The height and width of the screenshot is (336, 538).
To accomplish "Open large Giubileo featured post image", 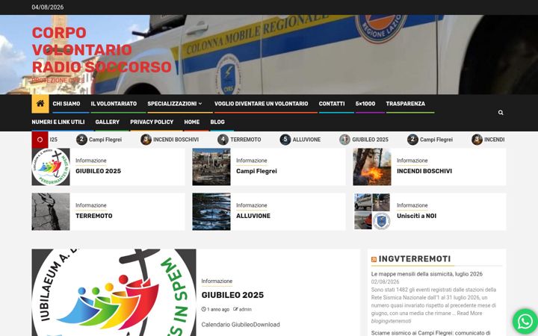I will [114, 293].
